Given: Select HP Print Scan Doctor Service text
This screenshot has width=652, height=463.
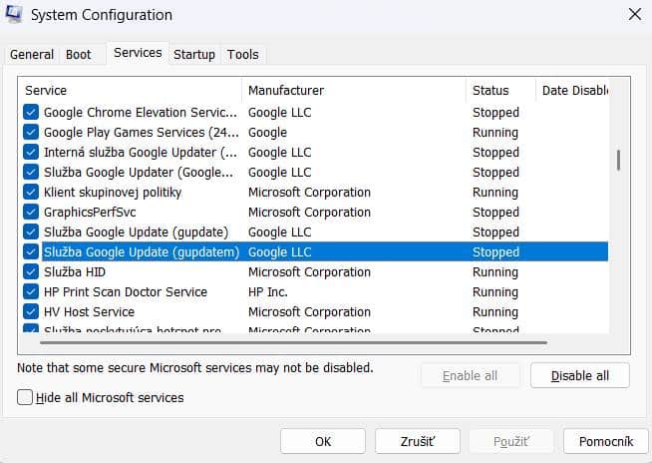Looking at the screenshot, I should click(x=126, y=292).
